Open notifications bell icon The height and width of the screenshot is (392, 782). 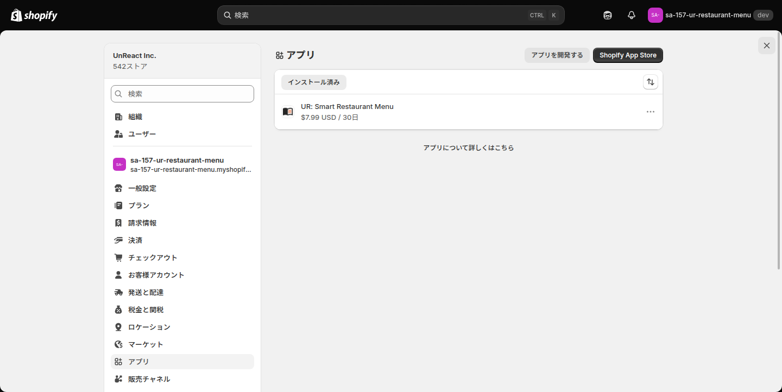click(632, 15)
